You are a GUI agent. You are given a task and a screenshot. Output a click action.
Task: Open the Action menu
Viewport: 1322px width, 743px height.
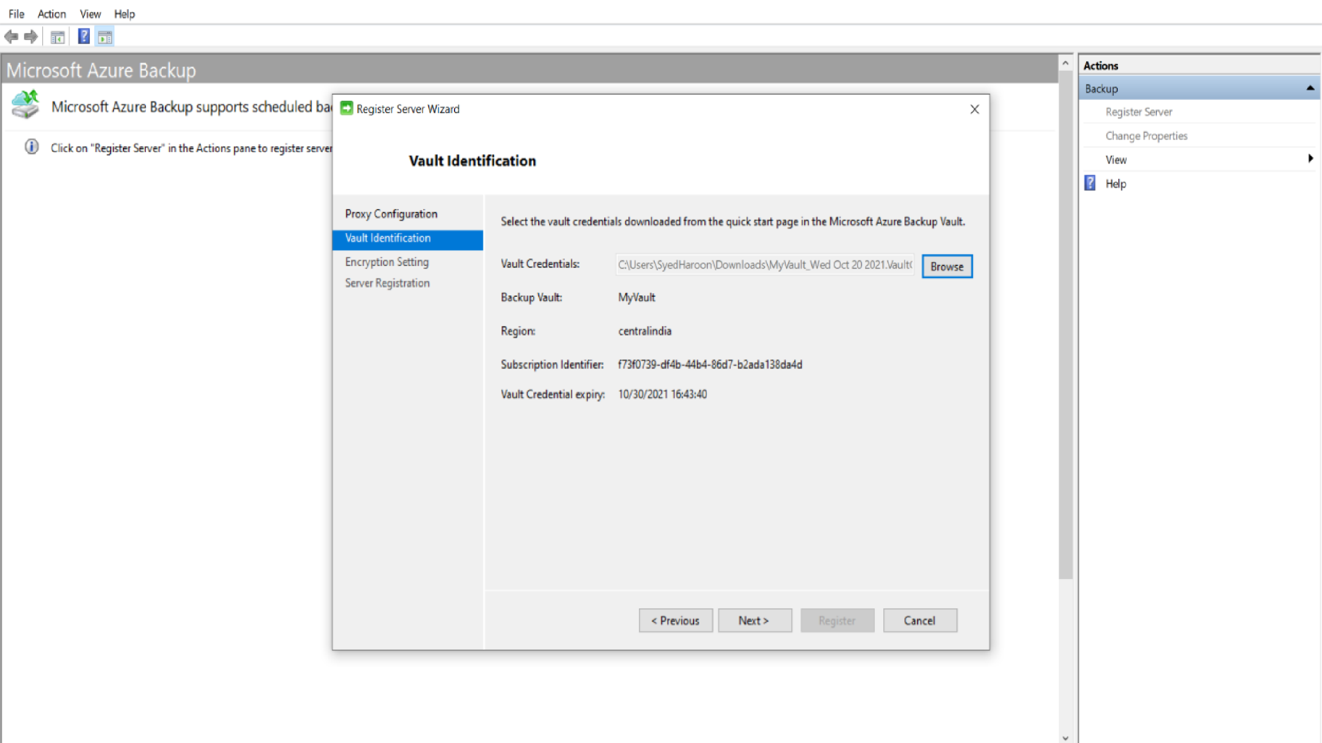(x=52, y=14)
